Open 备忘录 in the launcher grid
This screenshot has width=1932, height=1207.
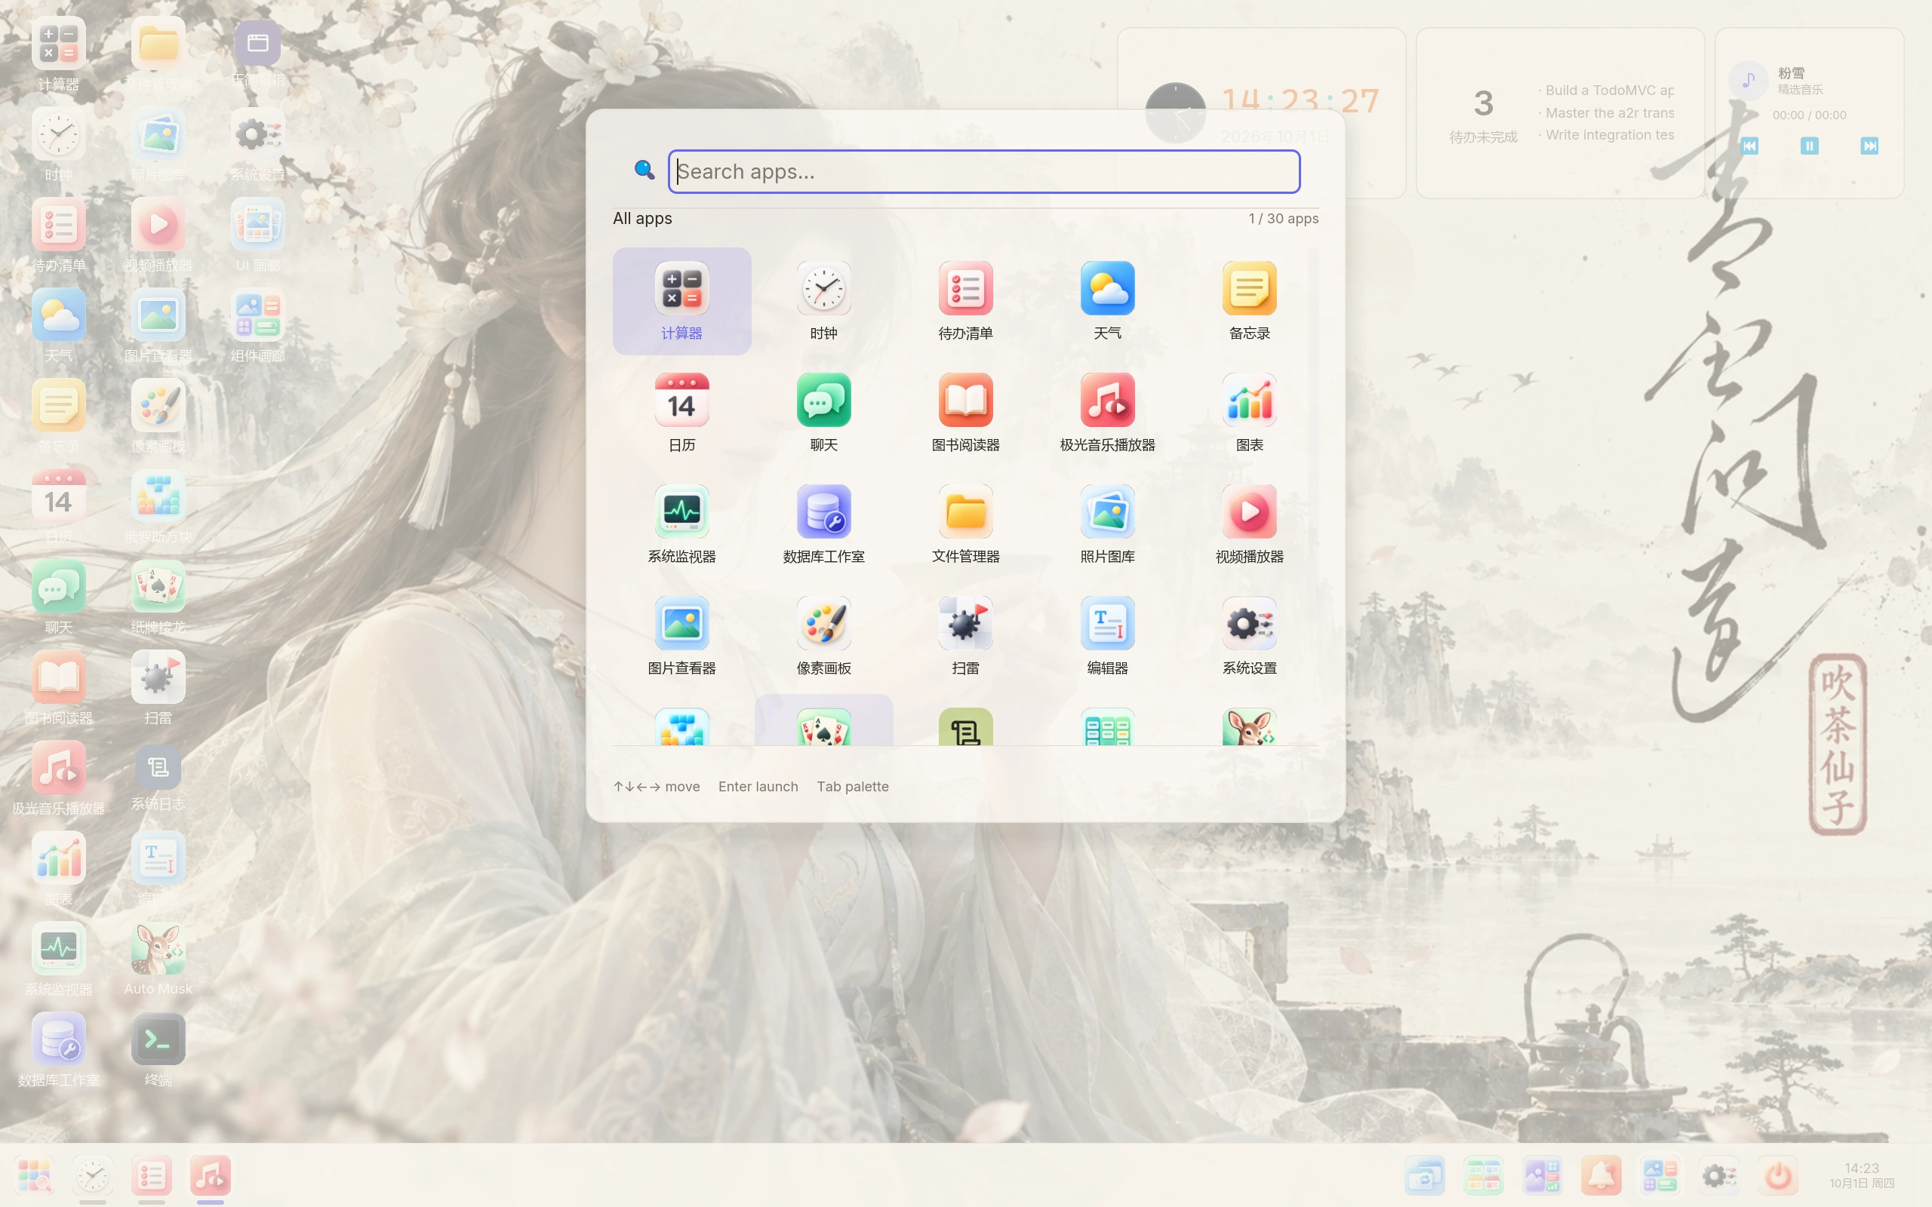coord(1250,301)
